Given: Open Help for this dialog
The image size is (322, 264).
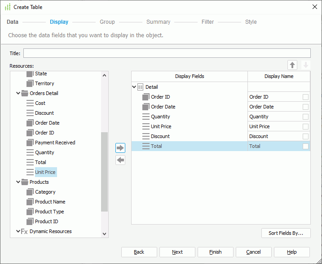Looking at the screenshot, I should point(292,252).
